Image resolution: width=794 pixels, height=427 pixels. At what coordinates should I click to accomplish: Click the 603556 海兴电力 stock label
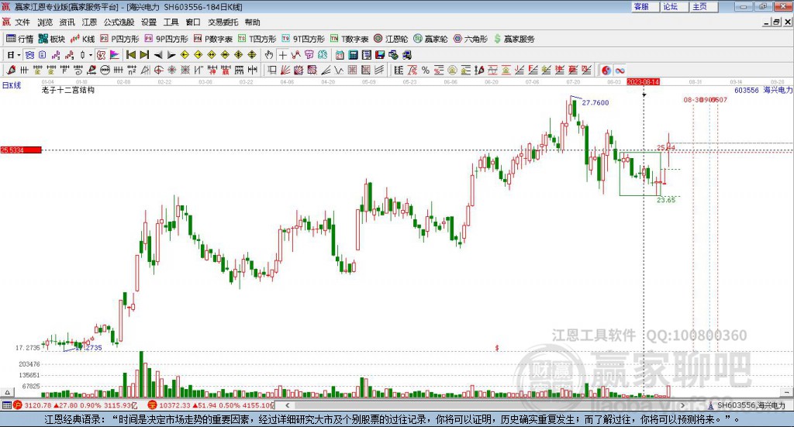click(763, 90)
